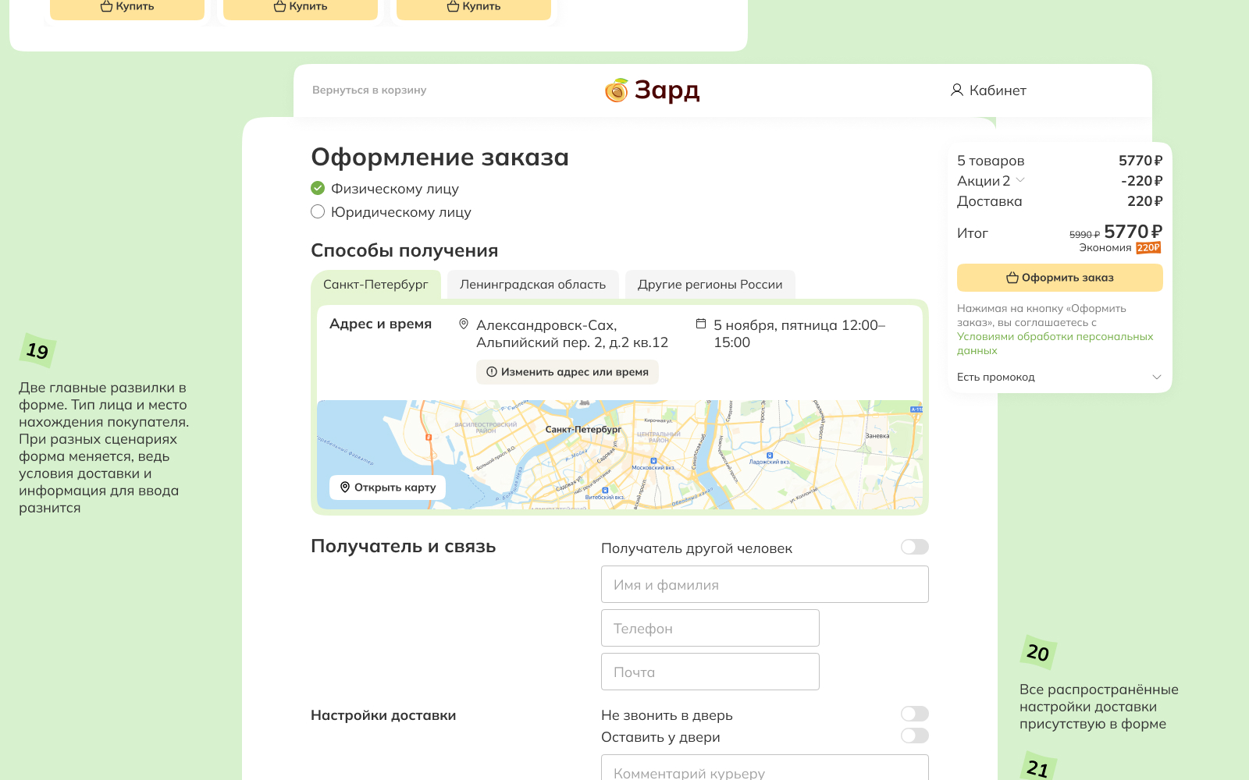Click the location pin next to the address
The height and width of the screenshot is (780, 1249).
click(x=462, y=323)
